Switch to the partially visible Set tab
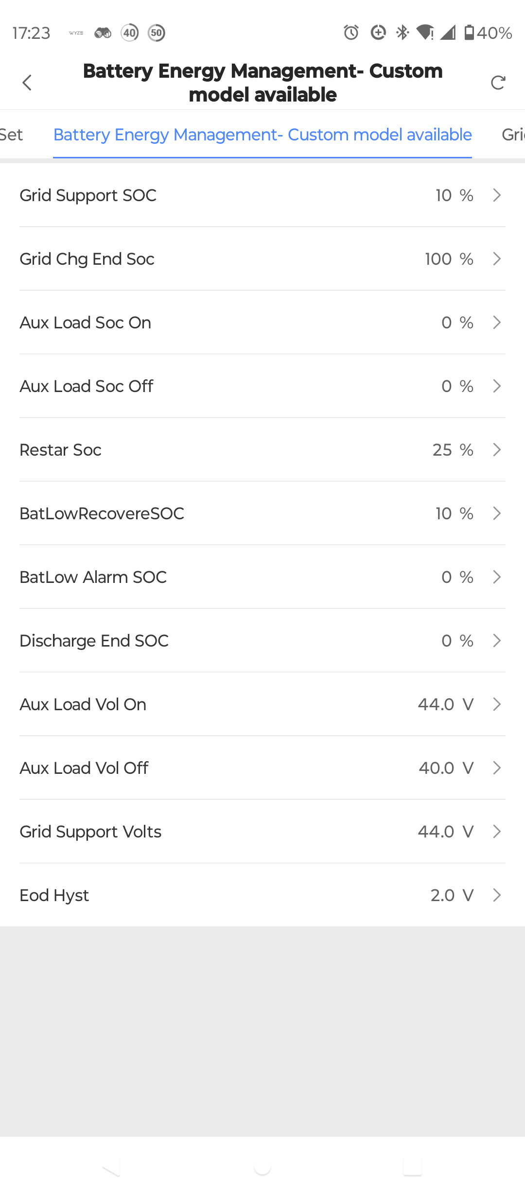The width and height of the screenshot is (525, 1195). tap(11, 135)
